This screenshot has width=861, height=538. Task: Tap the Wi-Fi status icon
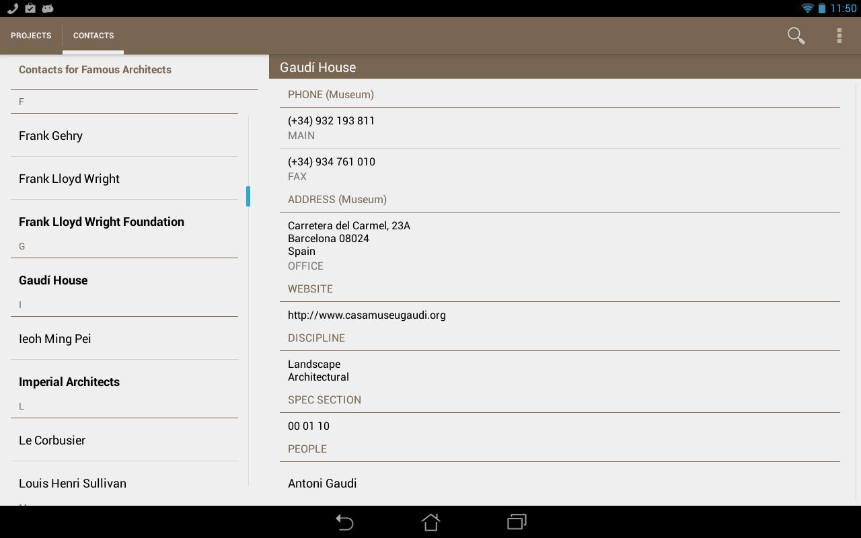[807, 8]
